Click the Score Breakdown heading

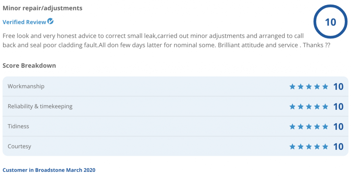coord(29,65)
